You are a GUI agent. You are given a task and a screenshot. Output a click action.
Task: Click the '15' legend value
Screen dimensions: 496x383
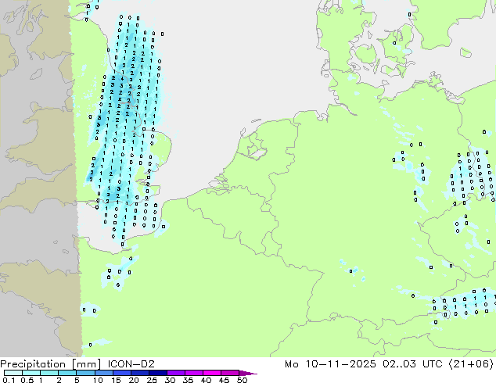[116, 380]
